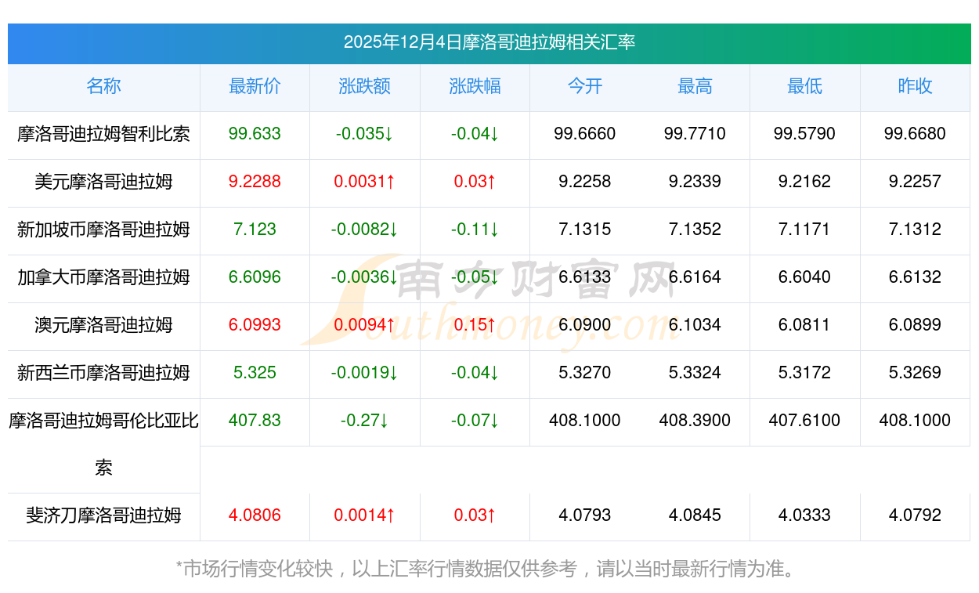Click the latest price 9.2288
979x593 pixels.
255,182
